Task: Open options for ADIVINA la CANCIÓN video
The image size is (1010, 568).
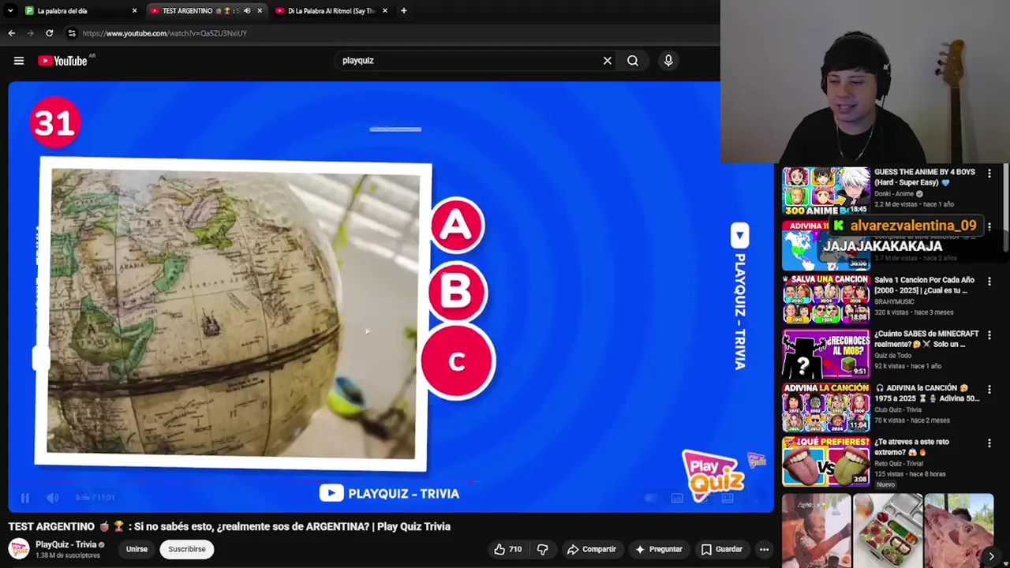Action: tap(989, 389)
